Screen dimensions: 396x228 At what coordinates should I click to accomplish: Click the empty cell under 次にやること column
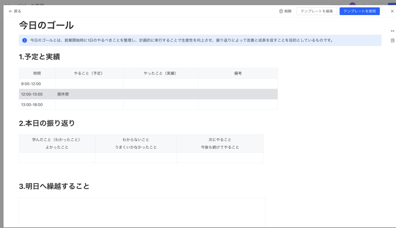pos(220,157)
